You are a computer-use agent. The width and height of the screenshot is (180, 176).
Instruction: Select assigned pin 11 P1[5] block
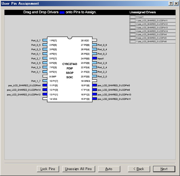pos(45,85)
